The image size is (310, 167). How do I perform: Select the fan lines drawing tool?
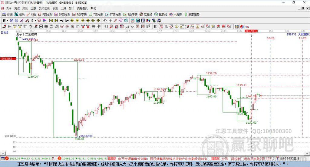click(x=111, y=26)
